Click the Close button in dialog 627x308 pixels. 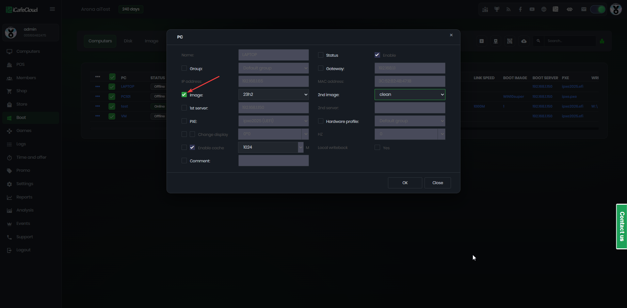(x=437, y=183)
